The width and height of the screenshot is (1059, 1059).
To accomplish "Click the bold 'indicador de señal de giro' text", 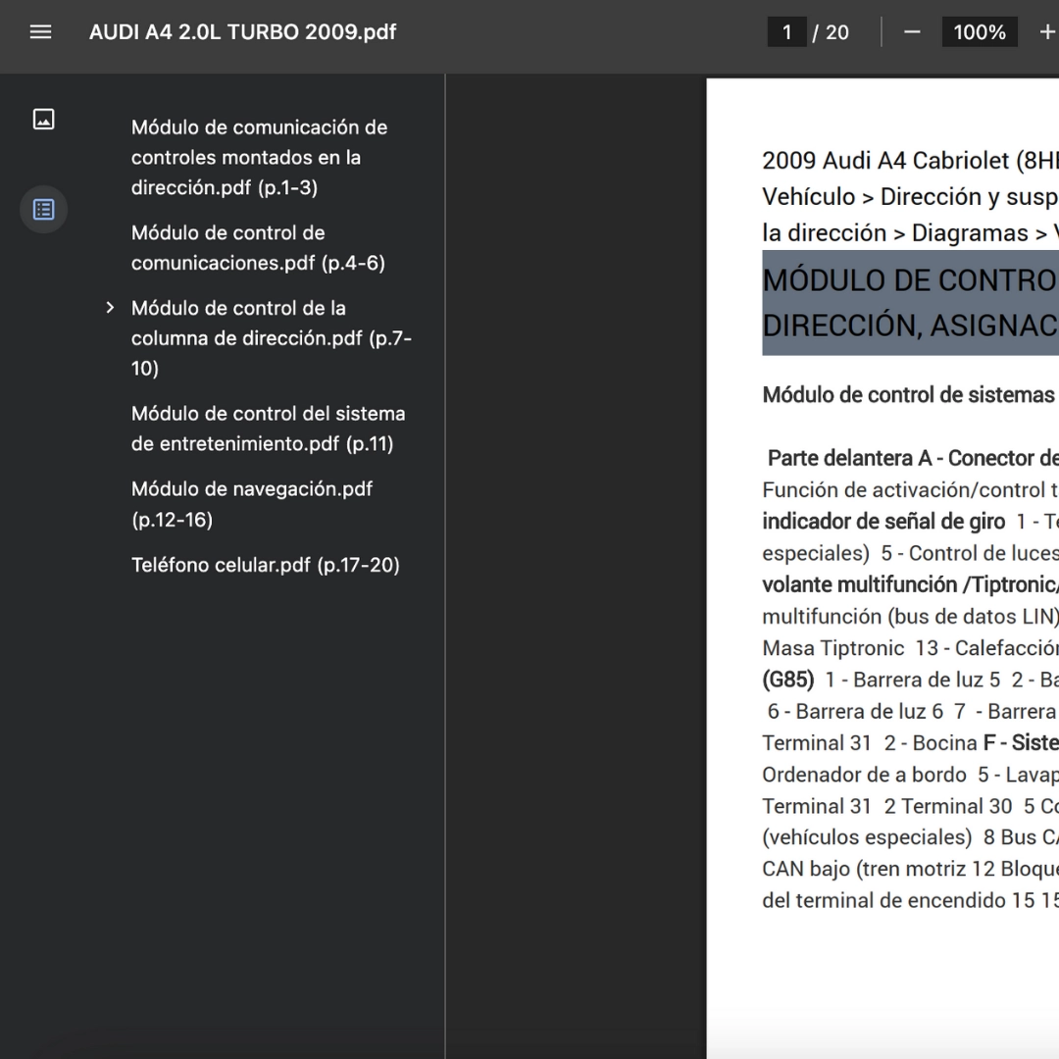I will click(883, 522).
